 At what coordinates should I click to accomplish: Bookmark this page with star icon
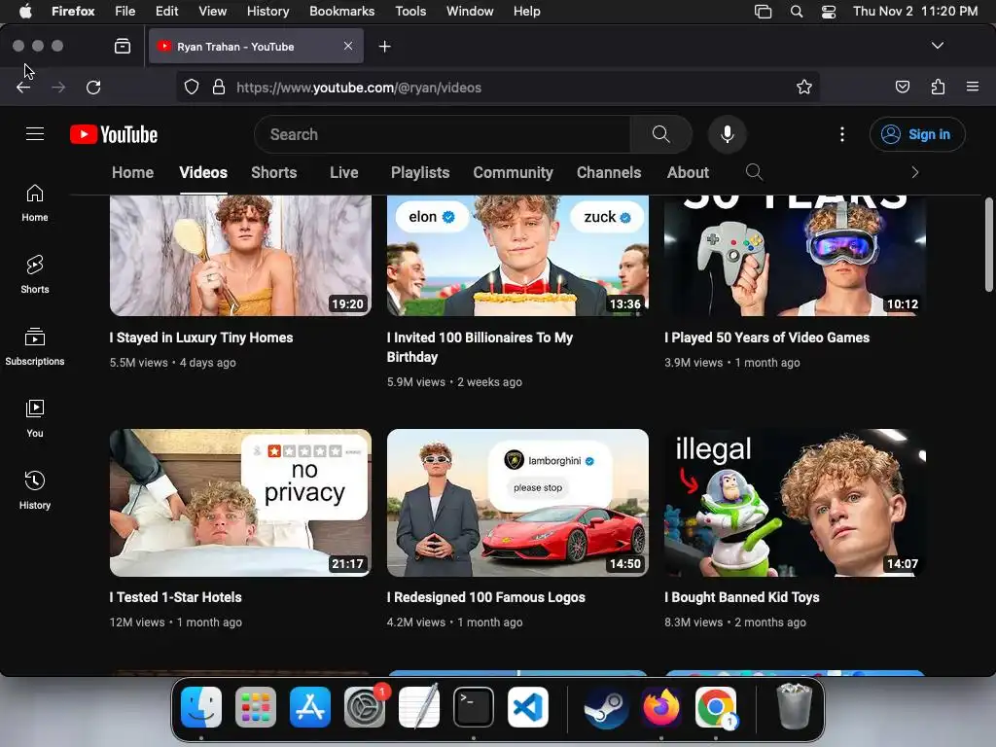click(804, 87)
